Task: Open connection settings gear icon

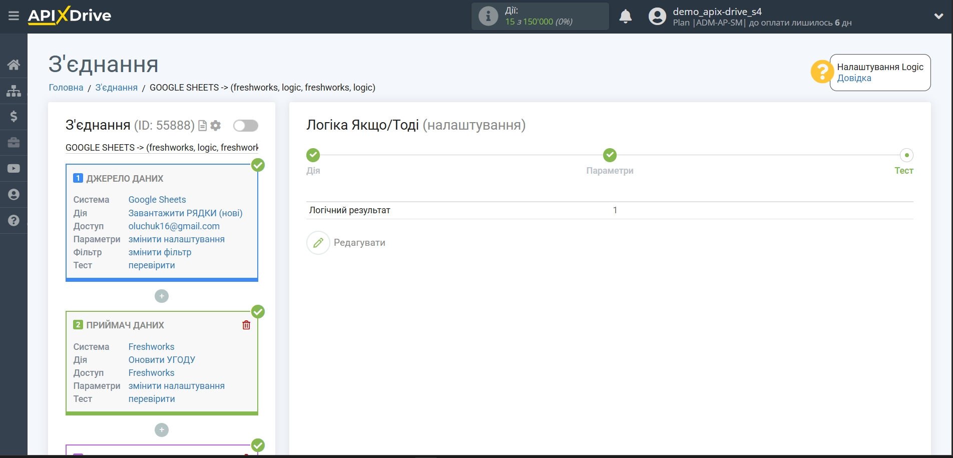Action: click(216, 126)
